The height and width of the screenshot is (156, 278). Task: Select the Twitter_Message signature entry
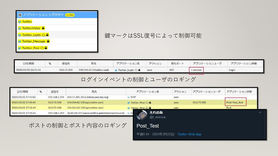pos(33,41)
